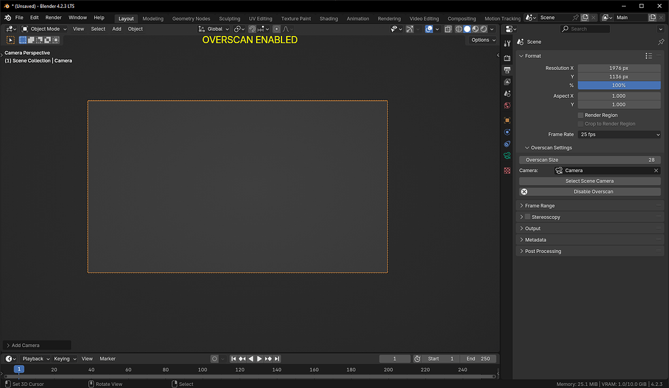Toggle X-Ray mode
The image size is (669, 388).
click(x=448, y=29)
